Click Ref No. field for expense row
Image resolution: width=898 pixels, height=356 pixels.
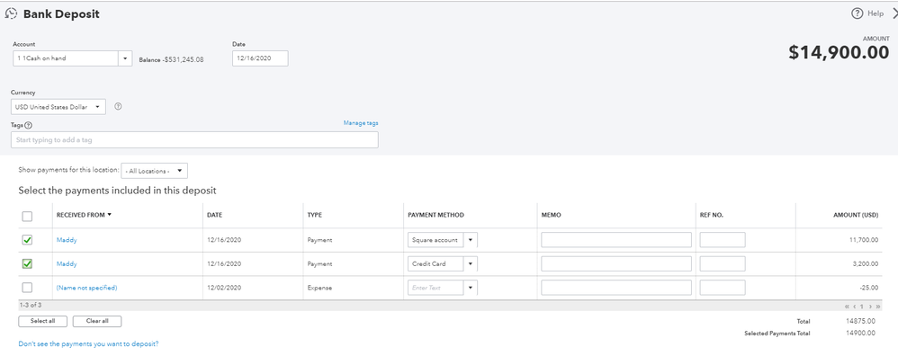[x=723, y=288]
